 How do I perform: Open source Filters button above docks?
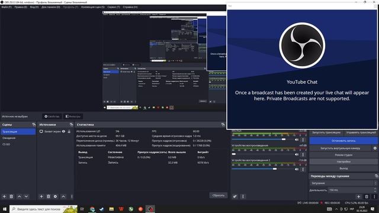73,117
